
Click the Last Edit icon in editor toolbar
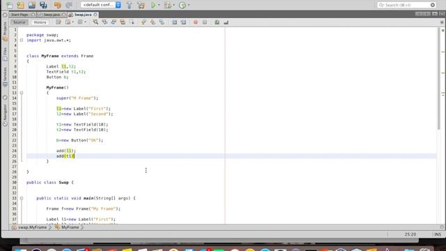pyautogui.click(x=59, y=22)
